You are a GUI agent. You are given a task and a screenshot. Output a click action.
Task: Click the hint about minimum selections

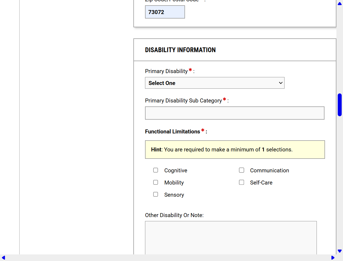coord(235,150)
